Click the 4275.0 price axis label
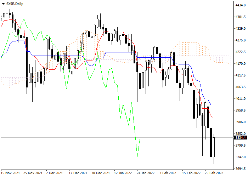Image resolution: width=248 pixels, height=177 pixels. pos(241,40)
